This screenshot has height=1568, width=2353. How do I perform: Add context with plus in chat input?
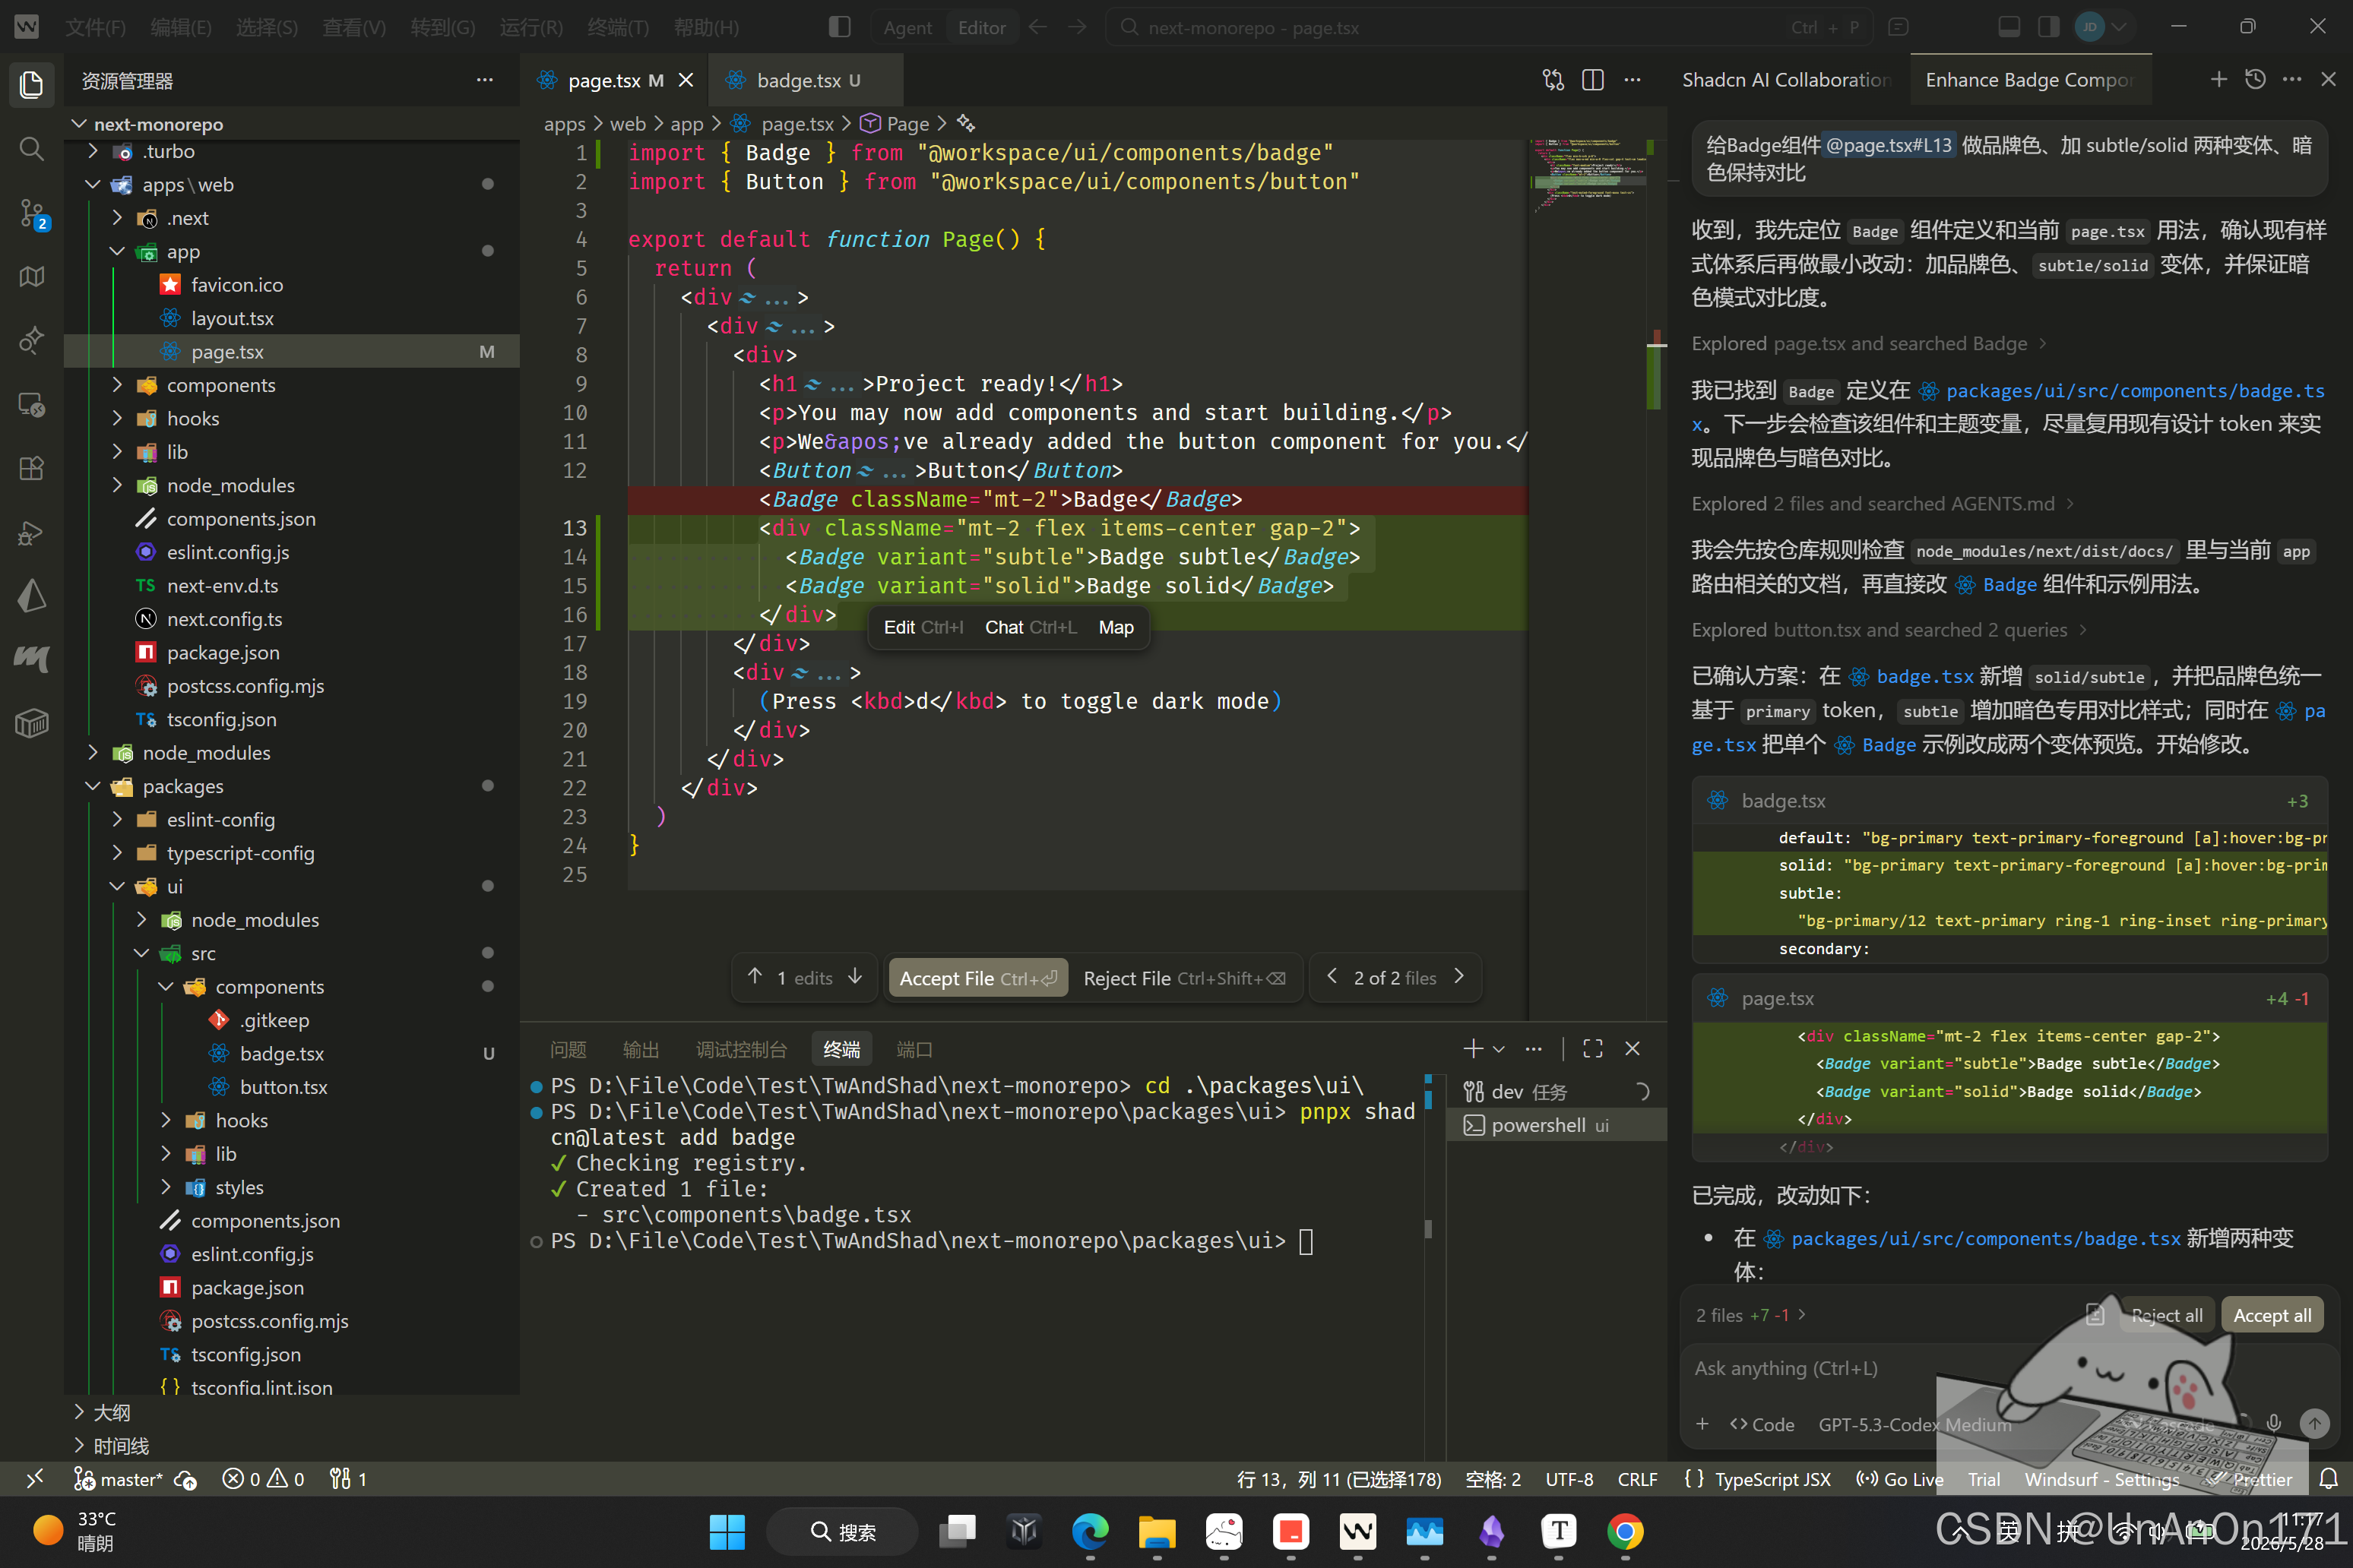tap(1702, 1424)
